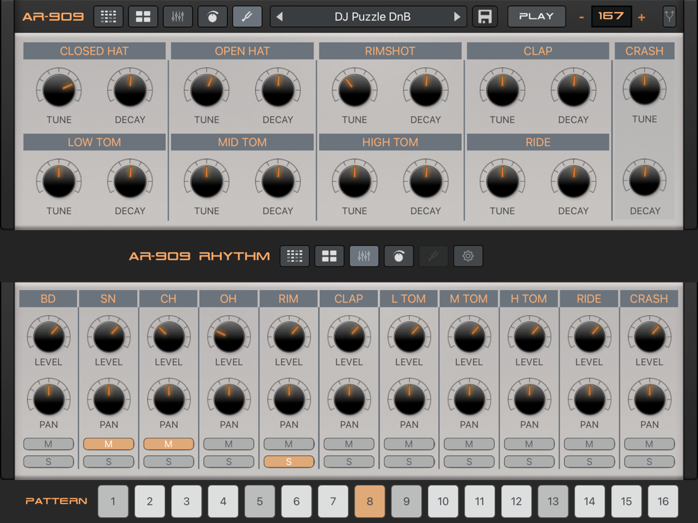This screenshot has width=698, height=523.
Task: Click the 167 tempo display
Action: (611, 16)
